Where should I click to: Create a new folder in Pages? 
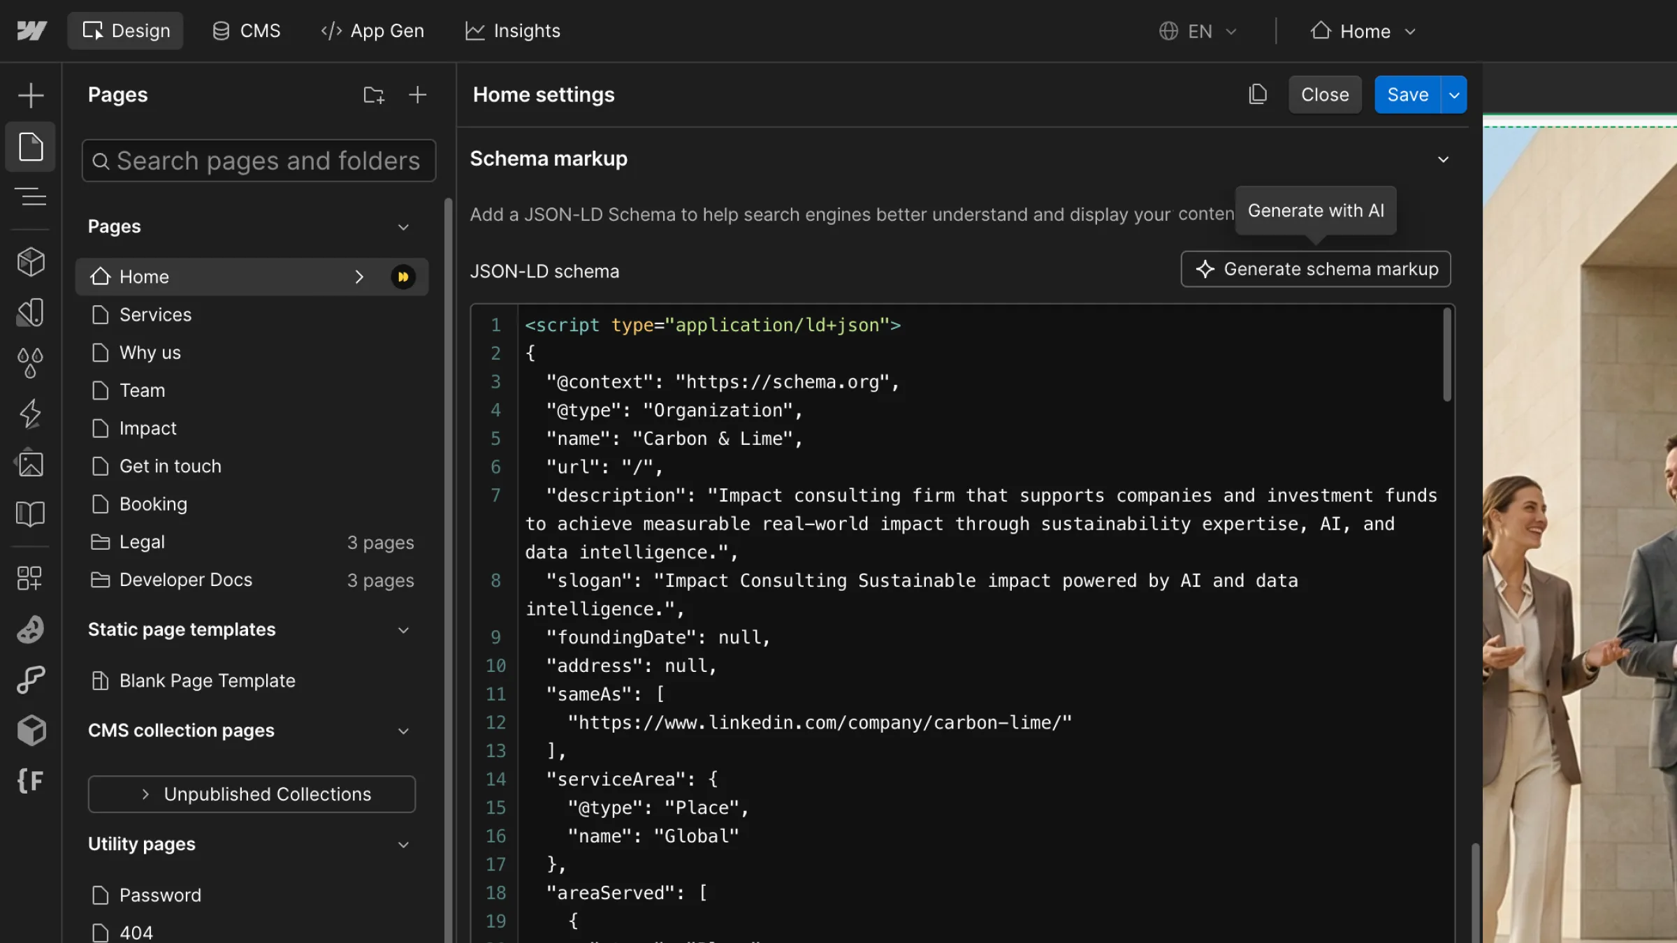[x=373, y=94]
